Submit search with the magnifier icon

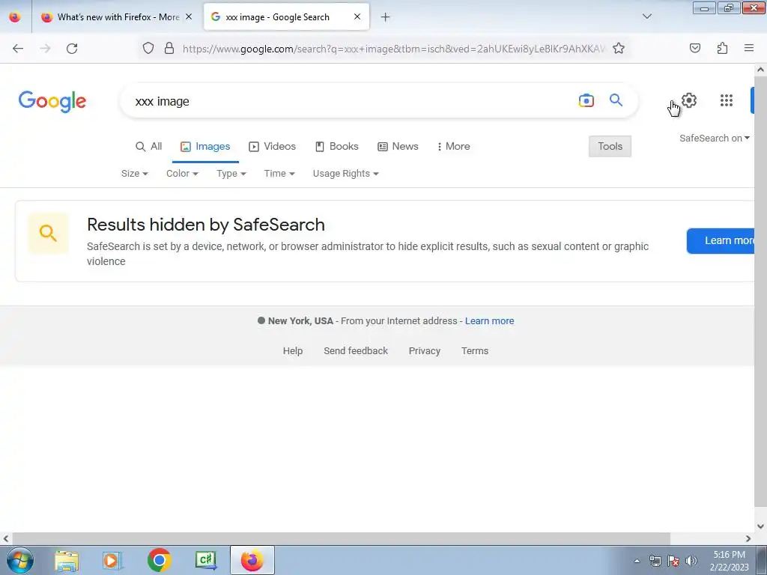point(616,100)
